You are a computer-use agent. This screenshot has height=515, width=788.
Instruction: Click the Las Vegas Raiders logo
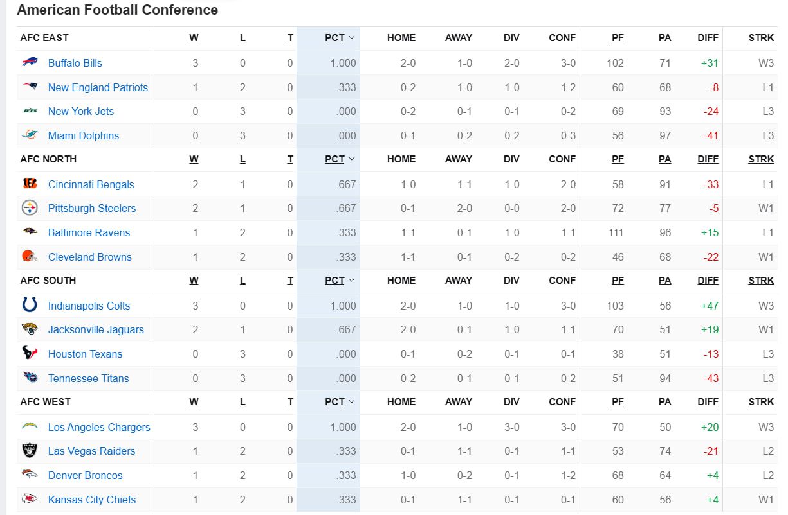tap(30, 451)
